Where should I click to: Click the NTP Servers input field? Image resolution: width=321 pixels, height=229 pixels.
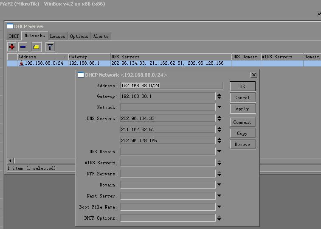(x=168, y=174)
